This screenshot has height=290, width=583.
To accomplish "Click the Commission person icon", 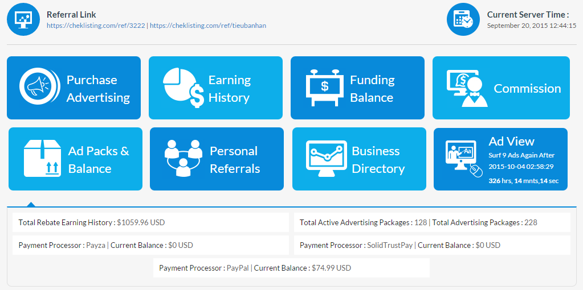I will click(x=467, y=88).
